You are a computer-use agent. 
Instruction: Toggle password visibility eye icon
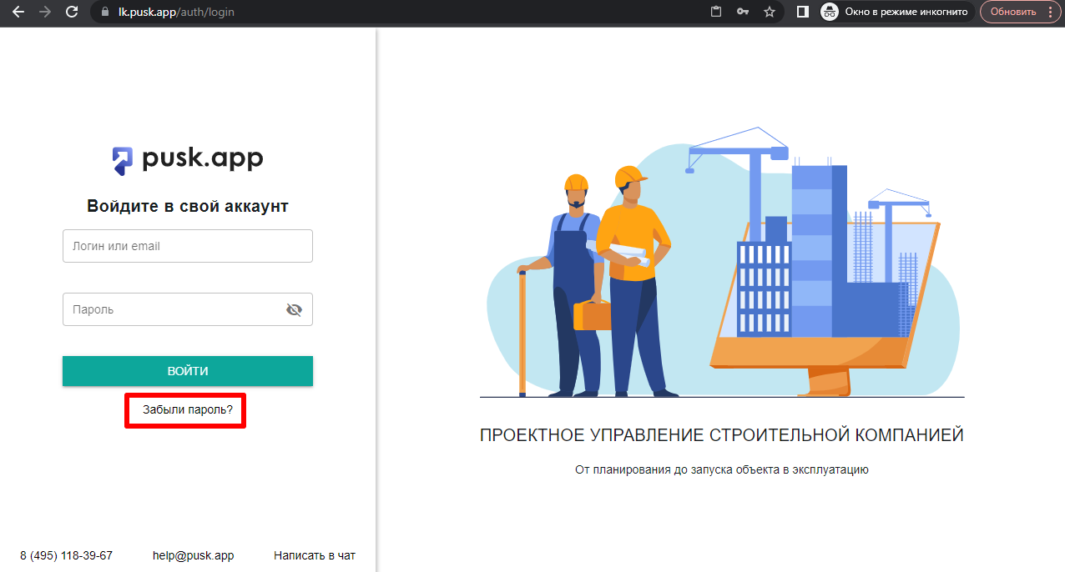[294, 310]
